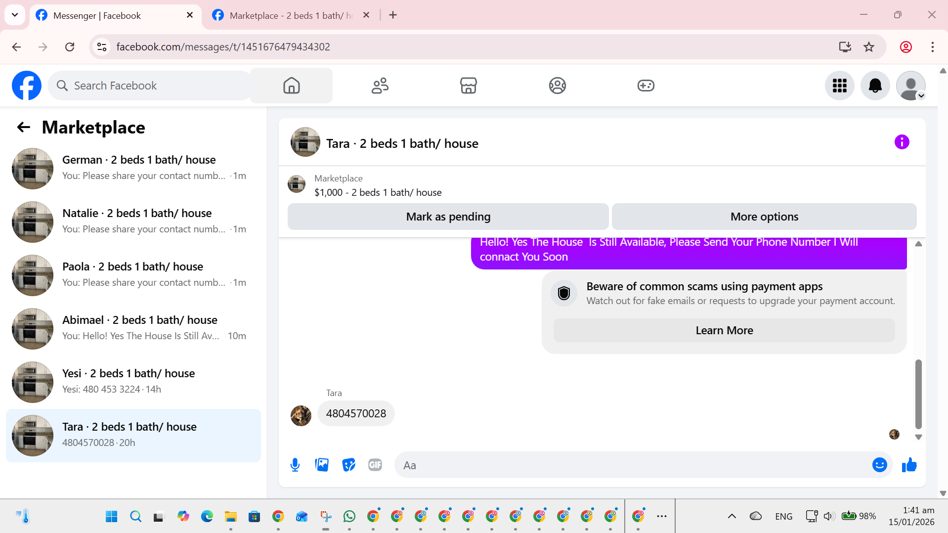
Task: Open WhatsApp from the taskbar
Action: [x=349, y=517]
